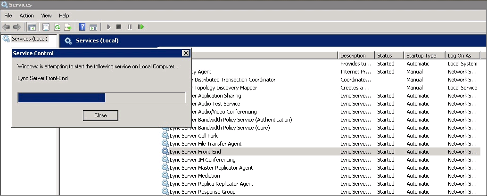
Task: Open Properties via the toolbar icon
Action: click(46, 27)
